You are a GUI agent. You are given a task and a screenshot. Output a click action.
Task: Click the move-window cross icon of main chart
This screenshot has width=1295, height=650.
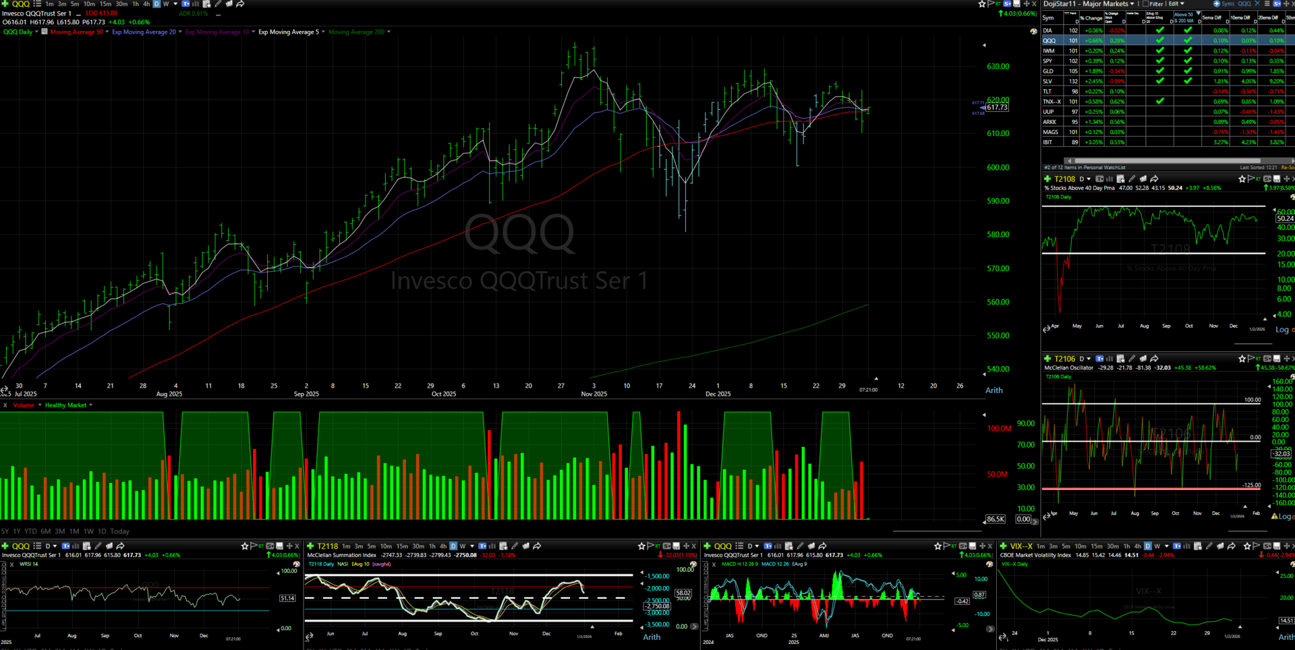click(1027, 4)
